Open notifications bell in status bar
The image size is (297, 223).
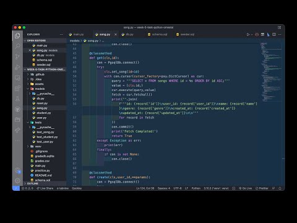click(280, 188)
